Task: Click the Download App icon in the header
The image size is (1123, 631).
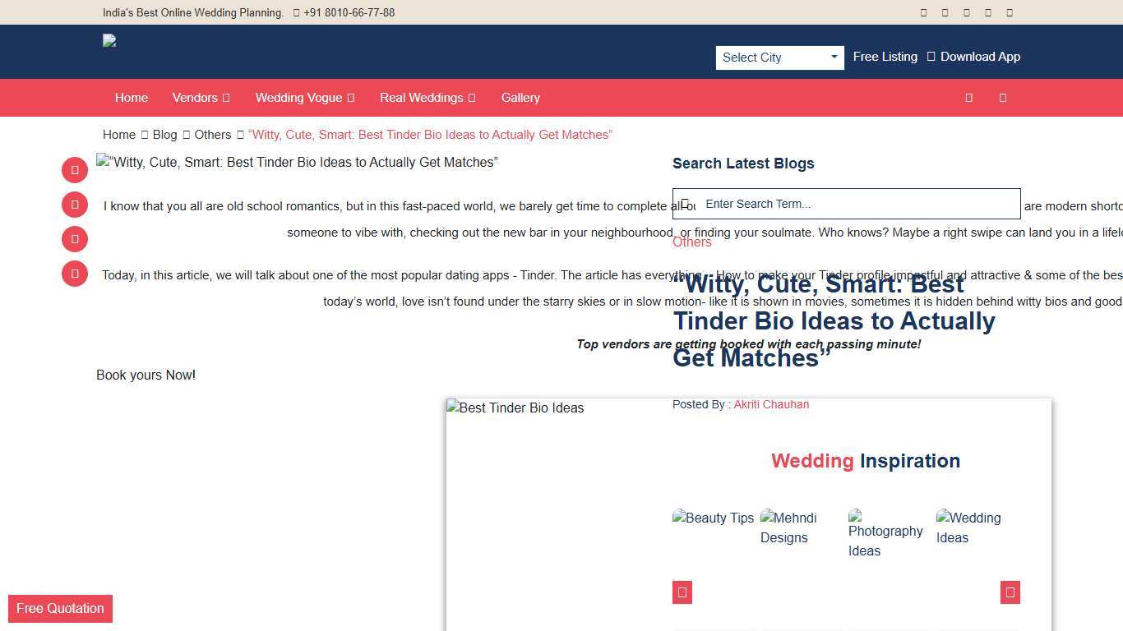Action: (930, 56)
